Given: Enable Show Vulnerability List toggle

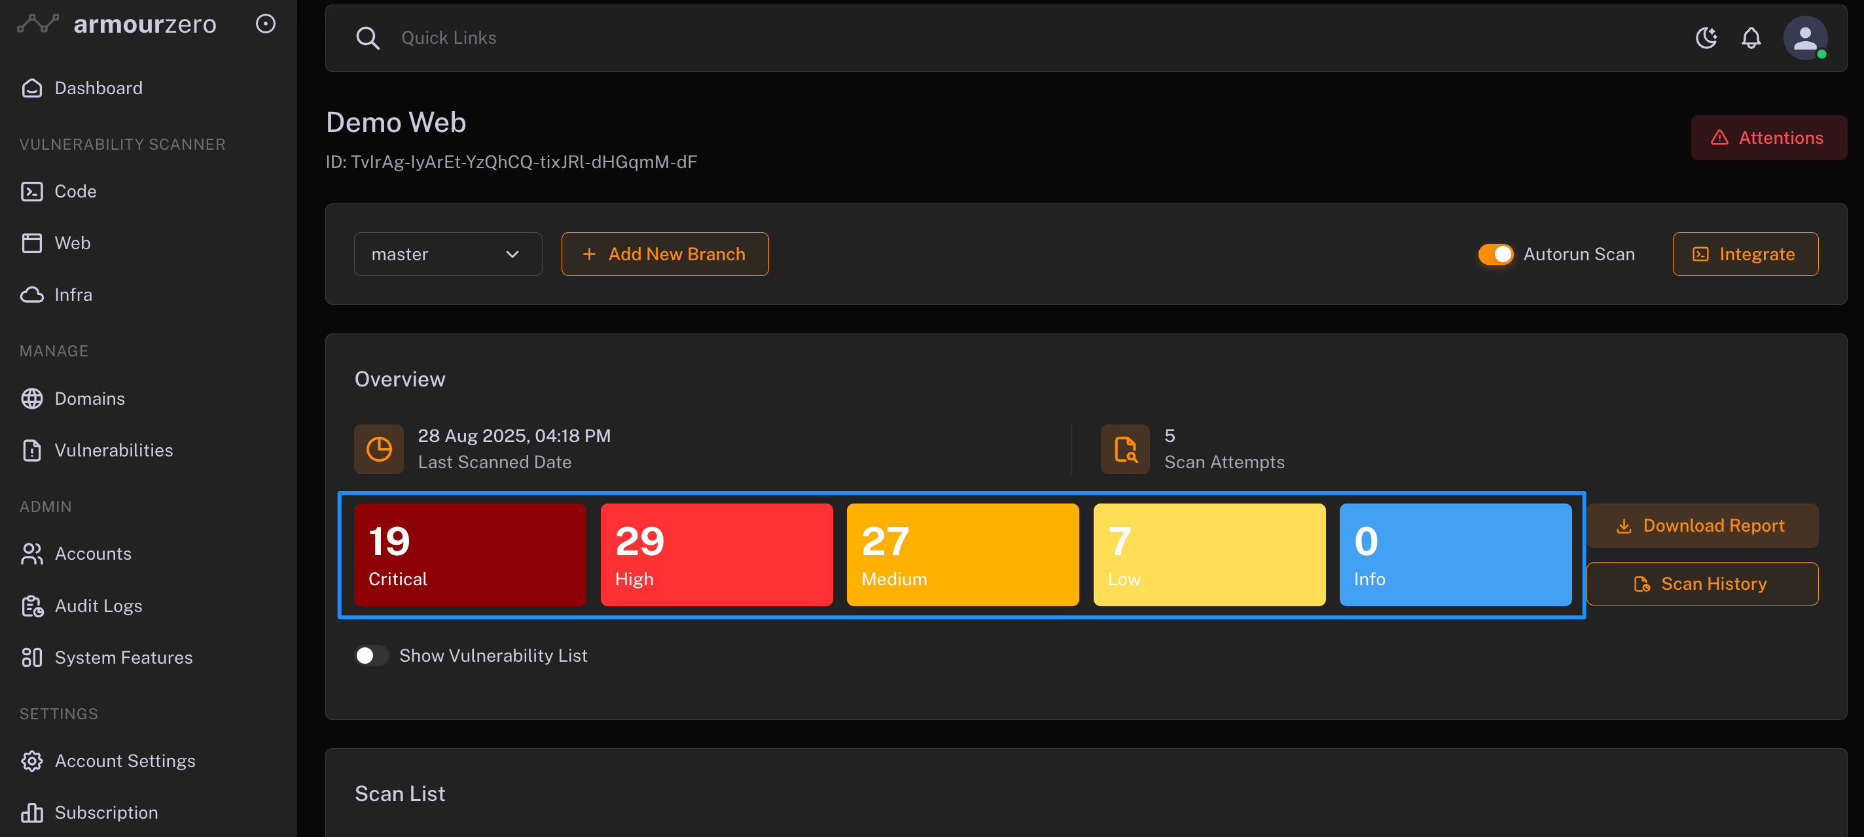Looking at the screenshot, I should 371,655.
